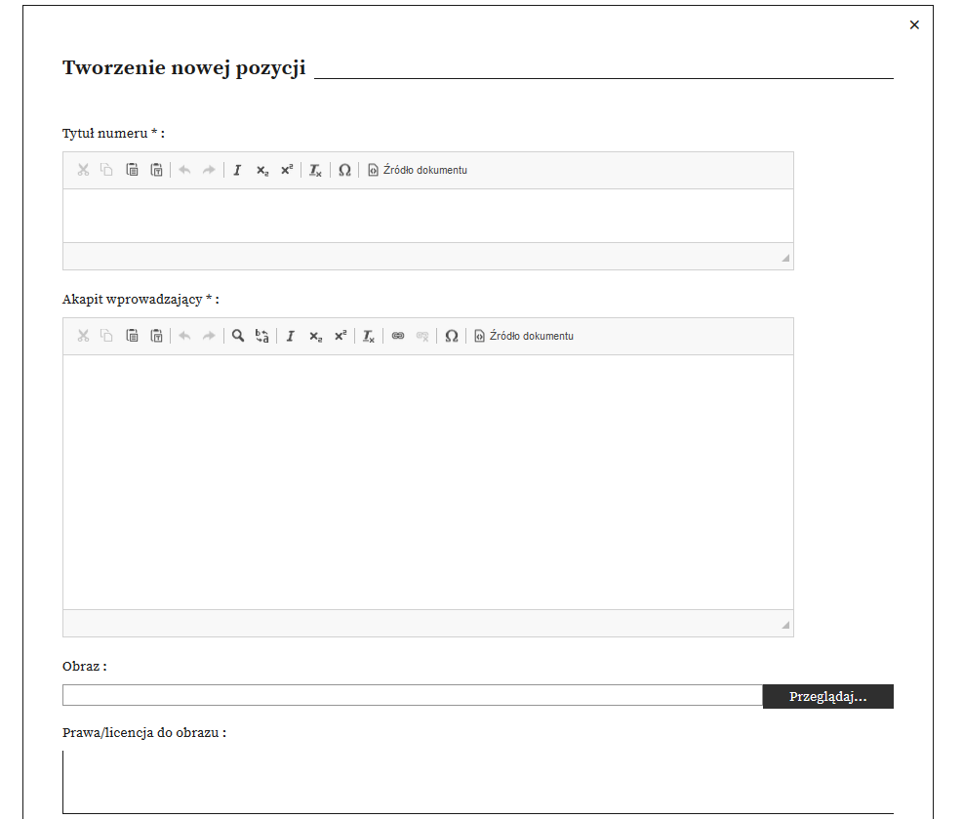Insert special character in Akapit wprowadzający editor

coord(451,337)
